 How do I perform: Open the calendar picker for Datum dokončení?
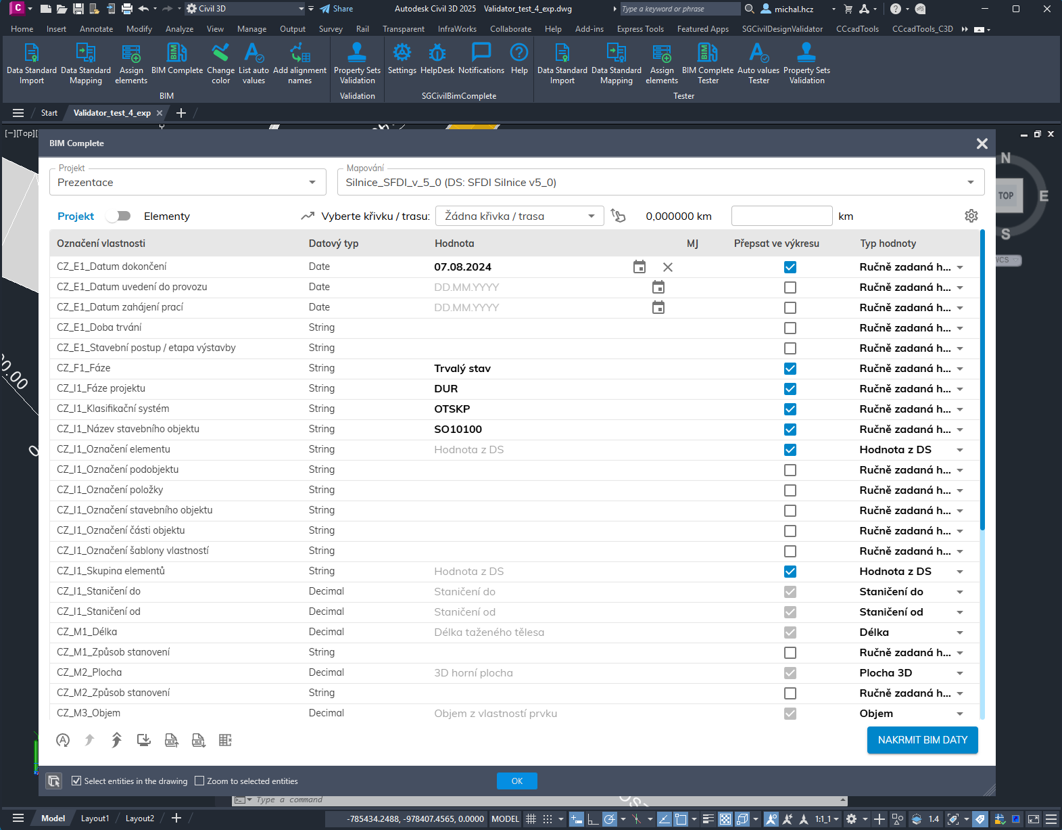(639, 267)
